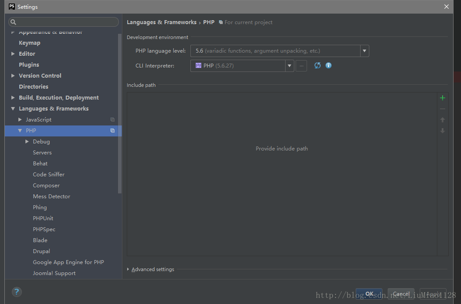Open CLI Interpreter dropdown arrow

[289, 66]
